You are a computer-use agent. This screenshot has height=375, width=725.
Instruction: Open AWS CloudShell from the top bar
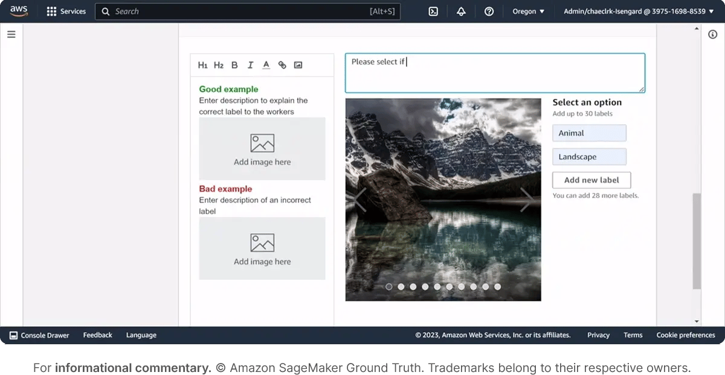pos(433,11)
